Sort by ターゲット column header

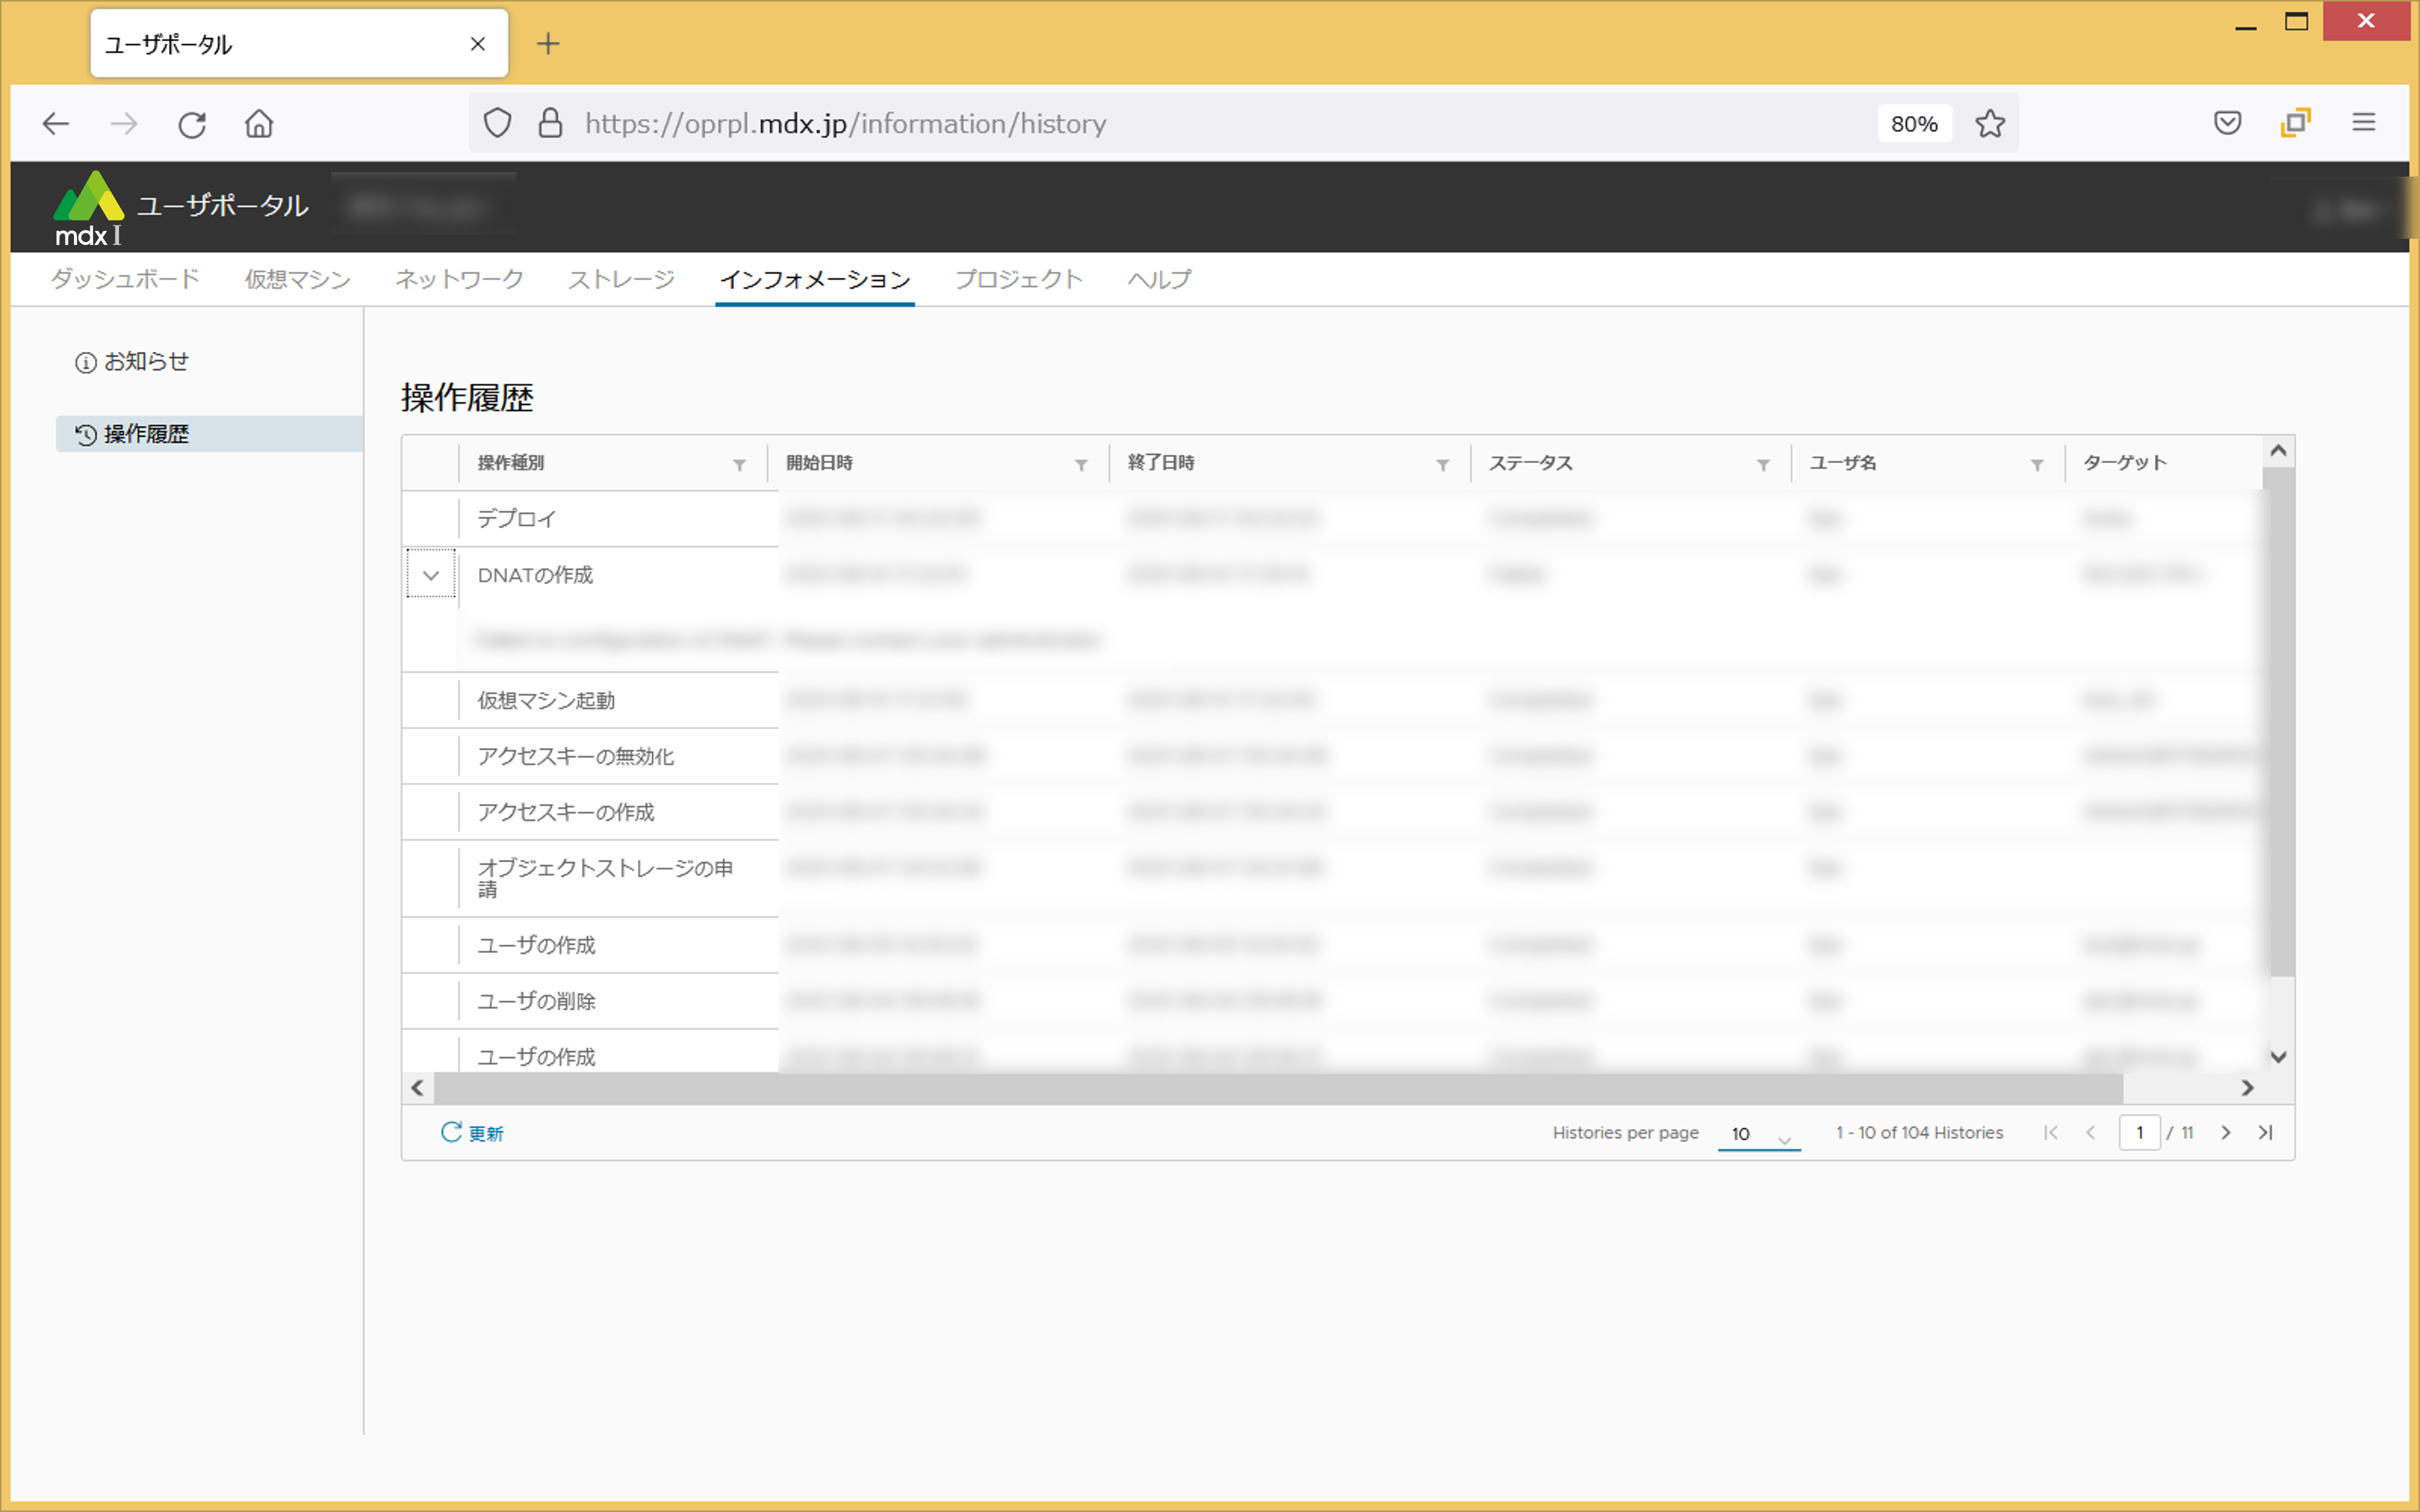point(2125,462)
